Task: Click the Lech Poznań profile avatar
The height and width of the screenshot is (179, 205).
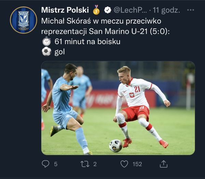Action: 23,20
